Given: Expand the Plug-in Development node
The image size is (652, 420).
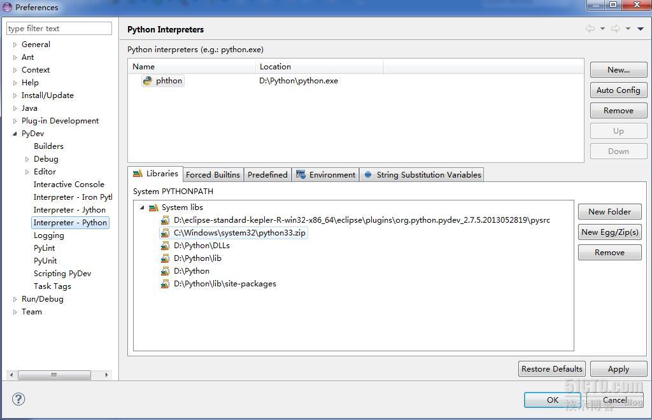Looking at the screenshot, I should [15, 121].
